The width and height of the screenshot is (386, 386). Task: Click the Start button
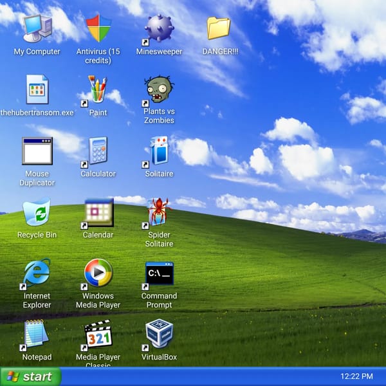point(30,376)
